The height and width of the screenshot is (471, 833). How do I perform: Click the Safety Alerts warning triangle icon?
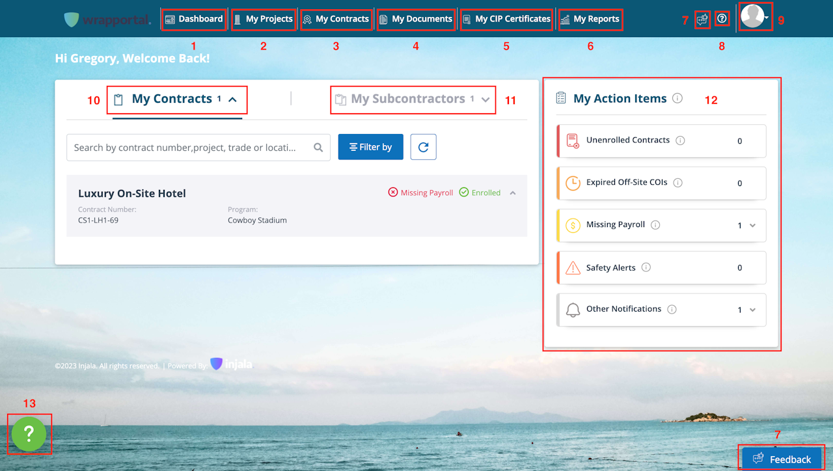[573, 267]
